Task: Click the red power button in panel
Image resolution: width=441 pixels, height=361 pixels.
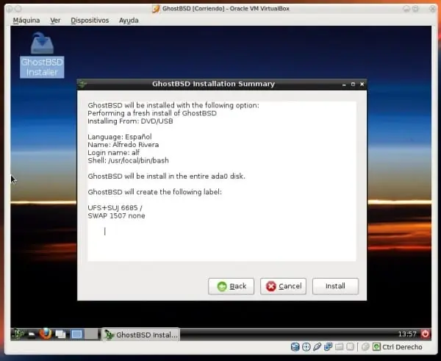Action: (425, 334)
